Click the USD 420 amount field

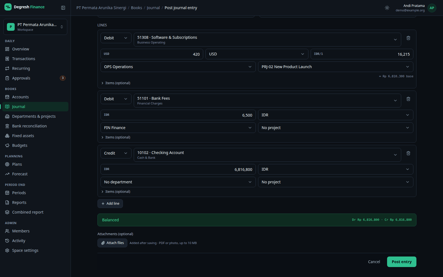point(152,54)
